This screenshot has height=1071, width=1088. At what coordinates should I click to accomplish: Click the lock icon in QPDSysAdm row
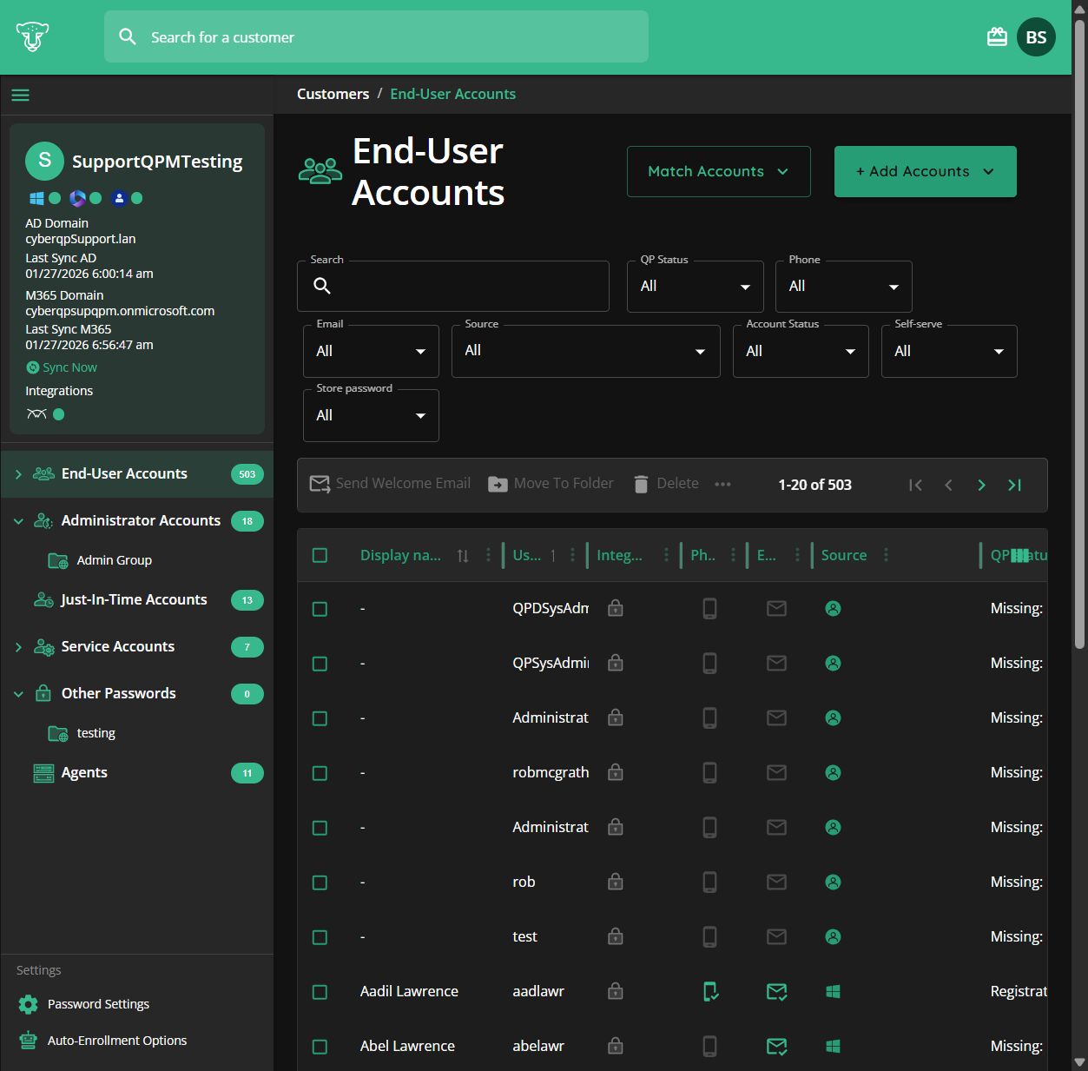[x=616, y=608]
